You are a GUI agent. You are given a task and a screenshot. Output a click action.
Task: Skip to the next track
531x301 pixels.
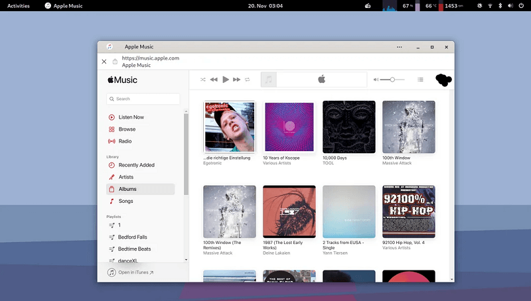(236, 80)
